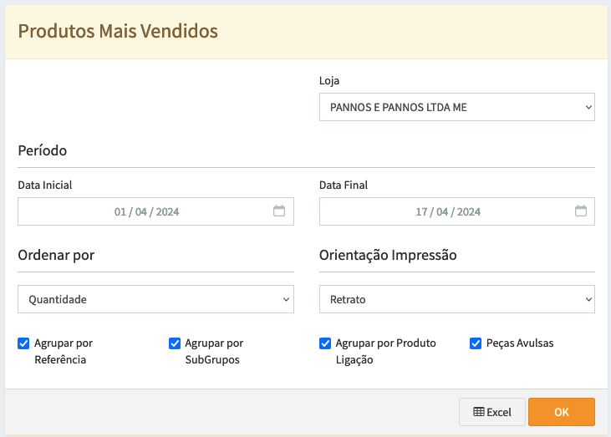611x437 pixels.
Task: Open the Data Final calendar picker icon
Action: tap(581, 211)
